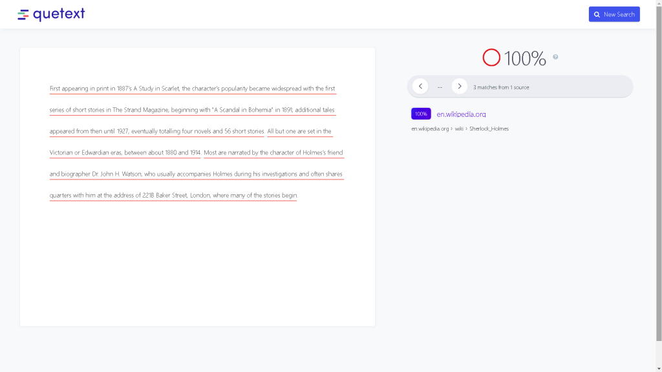
Task: Click the quetext wordmark in header
Action: (59, 14)
